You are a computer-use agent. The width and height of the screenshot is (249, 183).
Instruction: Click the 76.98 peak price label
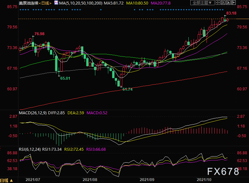tap(39, 34)
